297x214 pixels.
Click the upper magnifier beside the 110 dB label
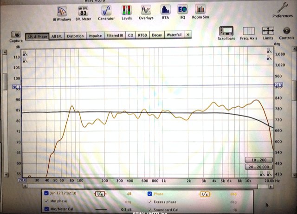click(x=25, y=53)
